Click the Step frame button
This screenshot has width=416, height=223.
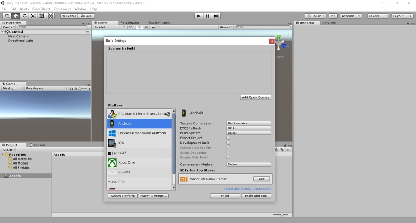tap(216, 16)
